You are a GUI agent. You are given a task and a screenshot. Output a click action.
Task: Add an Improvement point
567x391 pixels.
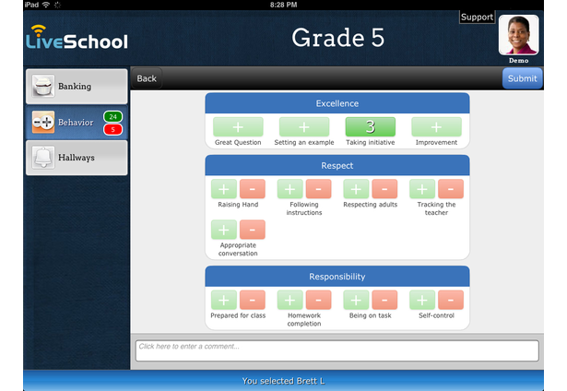click(436, 127)
